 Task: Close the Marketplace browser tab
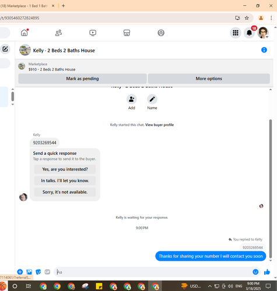(x=53, y=6)
